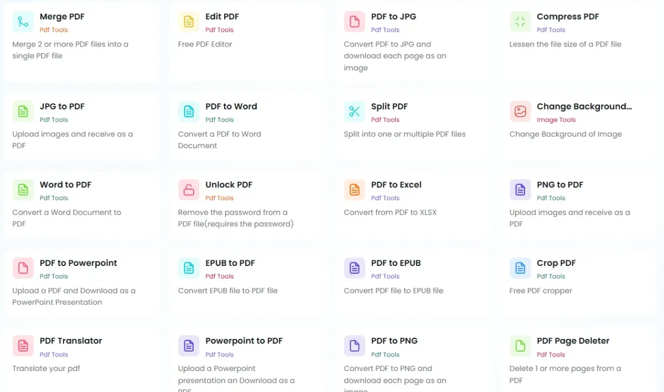Click the Compress PDF arrows icon
The height and width of the screenshot is (392, 664).
pos(520,22)
